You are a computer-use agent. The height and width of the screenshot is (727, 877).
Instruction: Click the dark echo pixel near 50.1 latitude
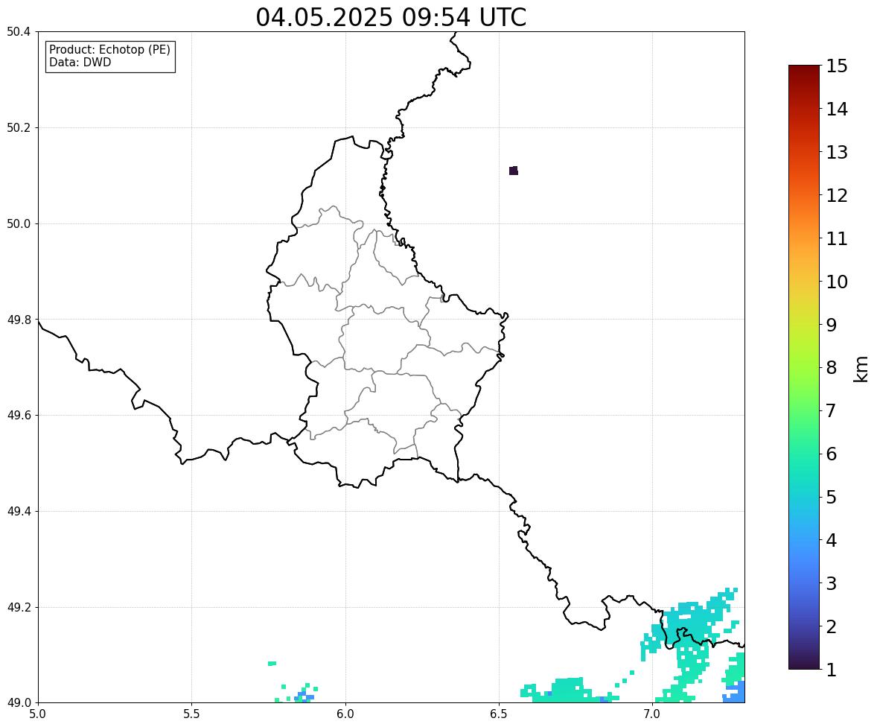[x=514, y=171]
